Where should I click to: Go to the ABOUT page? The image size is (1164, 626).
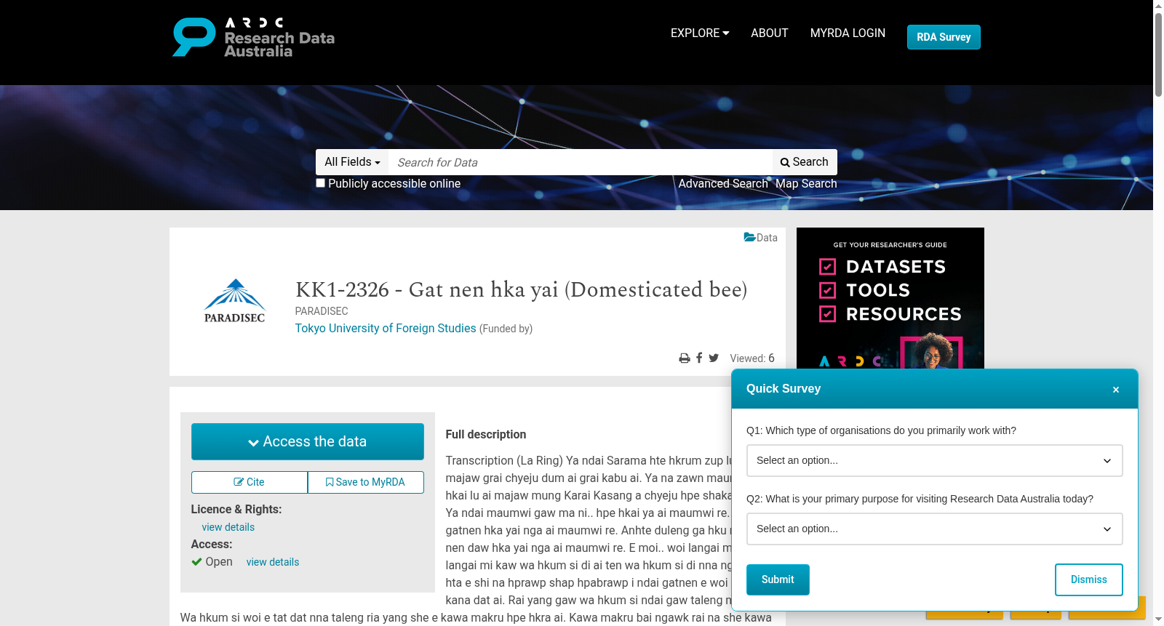769,33
